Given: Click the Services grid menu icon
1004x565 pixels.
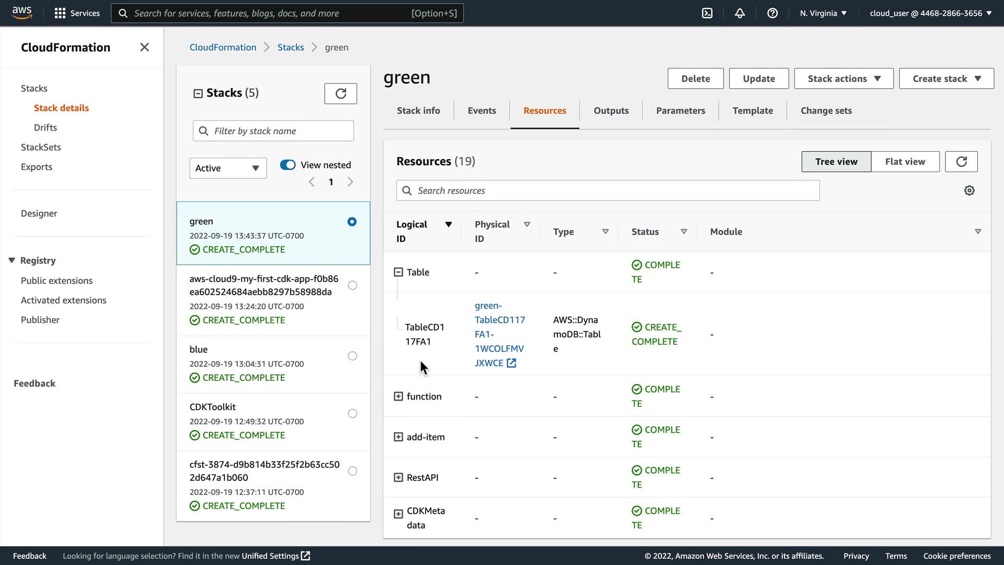Looking at the screenshot, I should pos(60,13).
